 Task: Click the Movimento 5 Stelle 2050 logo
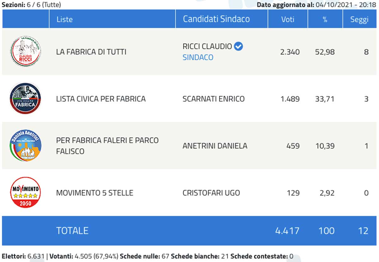pyautogui.click(x=25, y=192)
